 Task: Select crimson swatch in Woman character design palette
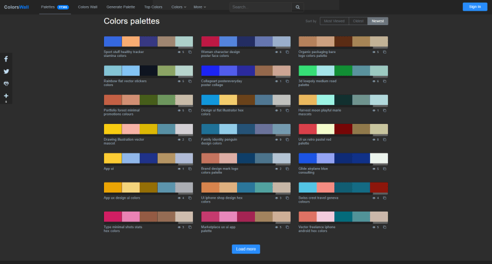(x=210, y=41)
